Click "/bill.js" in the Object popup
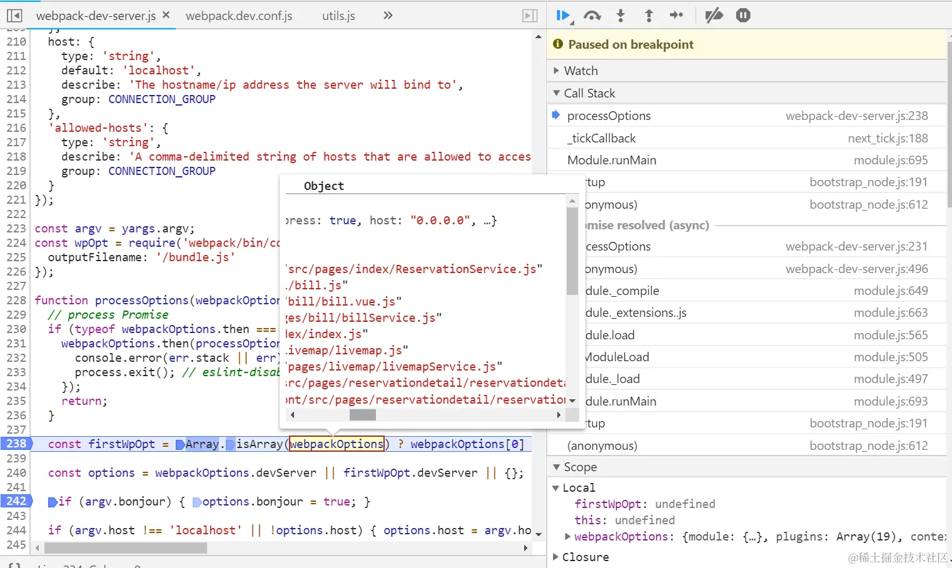Viewport: 952px width, 568px height. (317, 286)
